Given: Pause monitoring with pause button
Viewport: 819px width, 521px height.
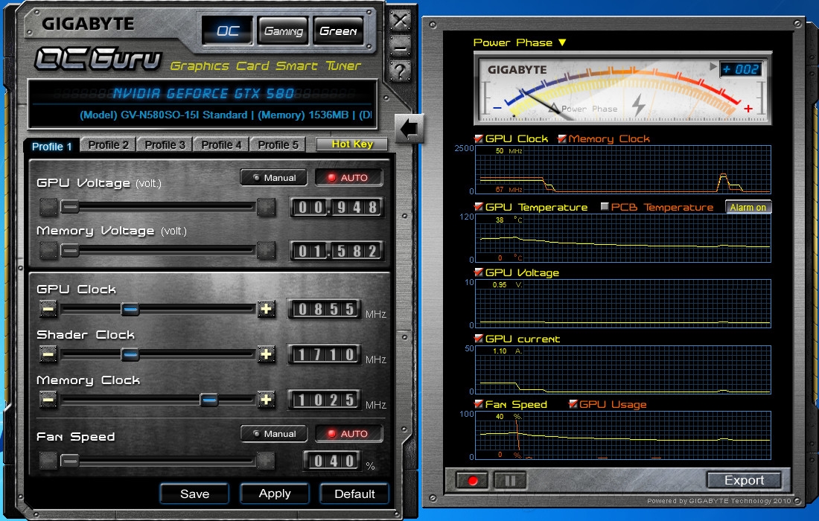Looking at the screenshot, I should tap(510, 480).
